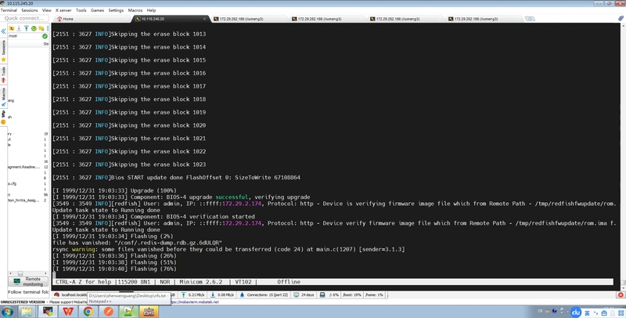
Task: Click the disk usage icon in the status bar
Action: (322, 295)
